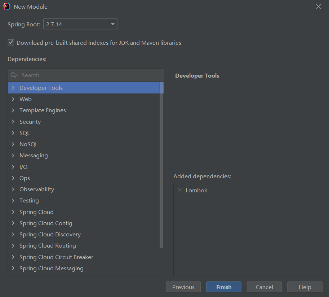Screen dimensions: 329x297
Task: Click the IntelliJ IDEA logo icon
Action: [x=7, y=6]
